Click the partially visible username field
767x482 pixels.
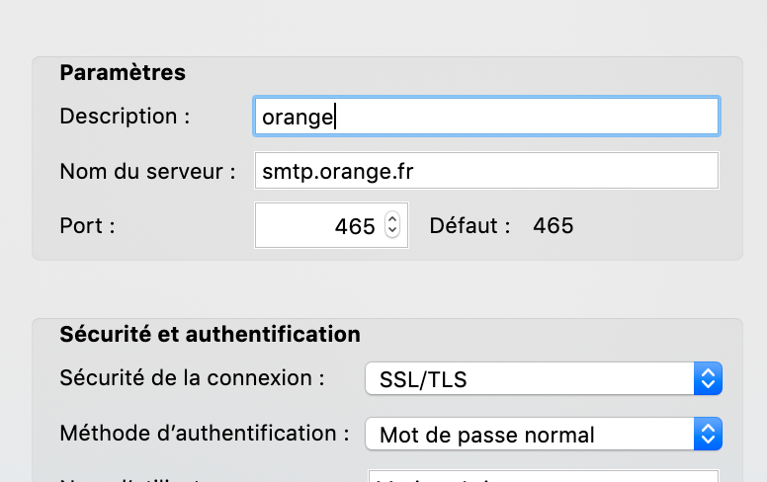pyautogui.click(x=542, y=476)
